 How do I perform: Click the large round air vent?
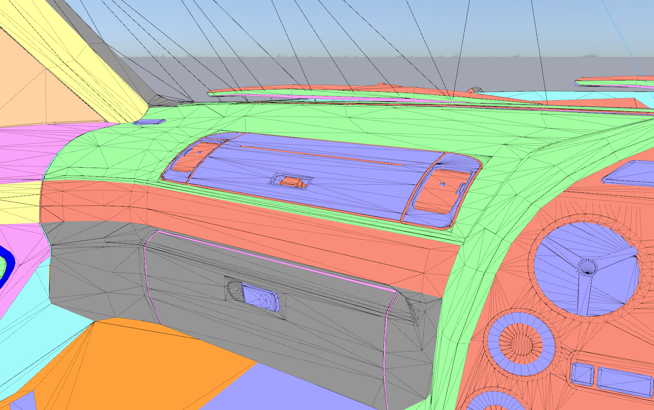click(586, 269)
